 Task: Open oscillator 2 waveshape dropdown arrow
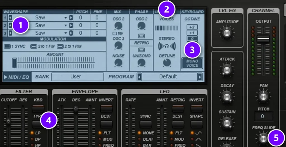66,25
